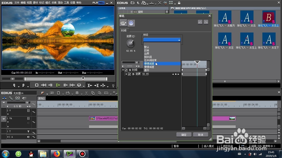Screen dimensions: 282x158
Task: Expand track 2 V disclosure triangle
Action: pos(8,114)
